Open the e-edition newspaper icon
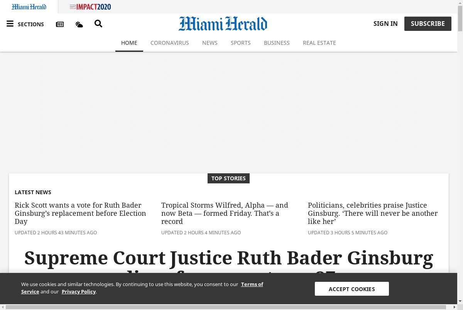463x310 pixels. click(60, 24)
